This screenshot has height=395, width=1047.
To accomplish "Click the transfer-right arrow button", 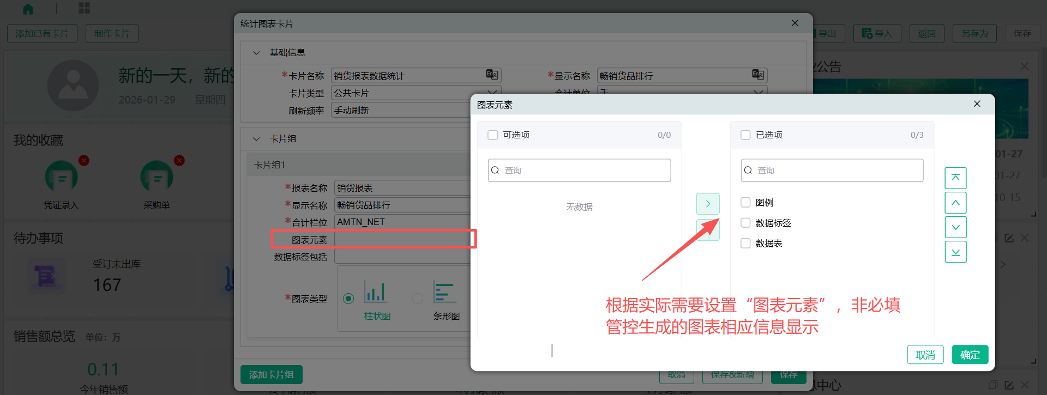I will point(708,204).
